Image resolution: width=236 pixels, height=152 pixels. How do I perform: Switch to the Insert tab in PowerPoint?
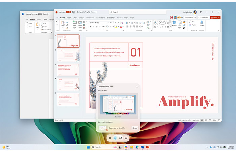(69, 18)
